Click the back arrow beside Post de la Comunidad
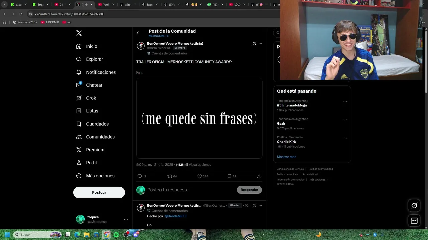428x240 pixels. click(x=139, y=33)
